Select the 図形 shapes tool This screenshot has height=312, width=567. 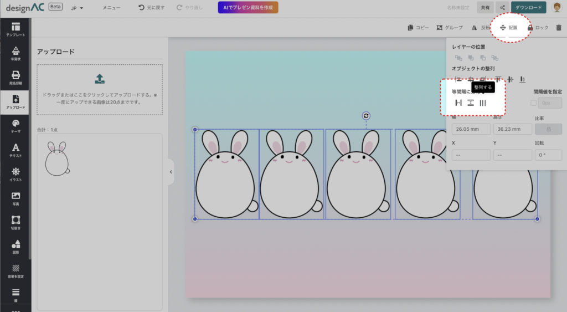[x=16, y=246]
